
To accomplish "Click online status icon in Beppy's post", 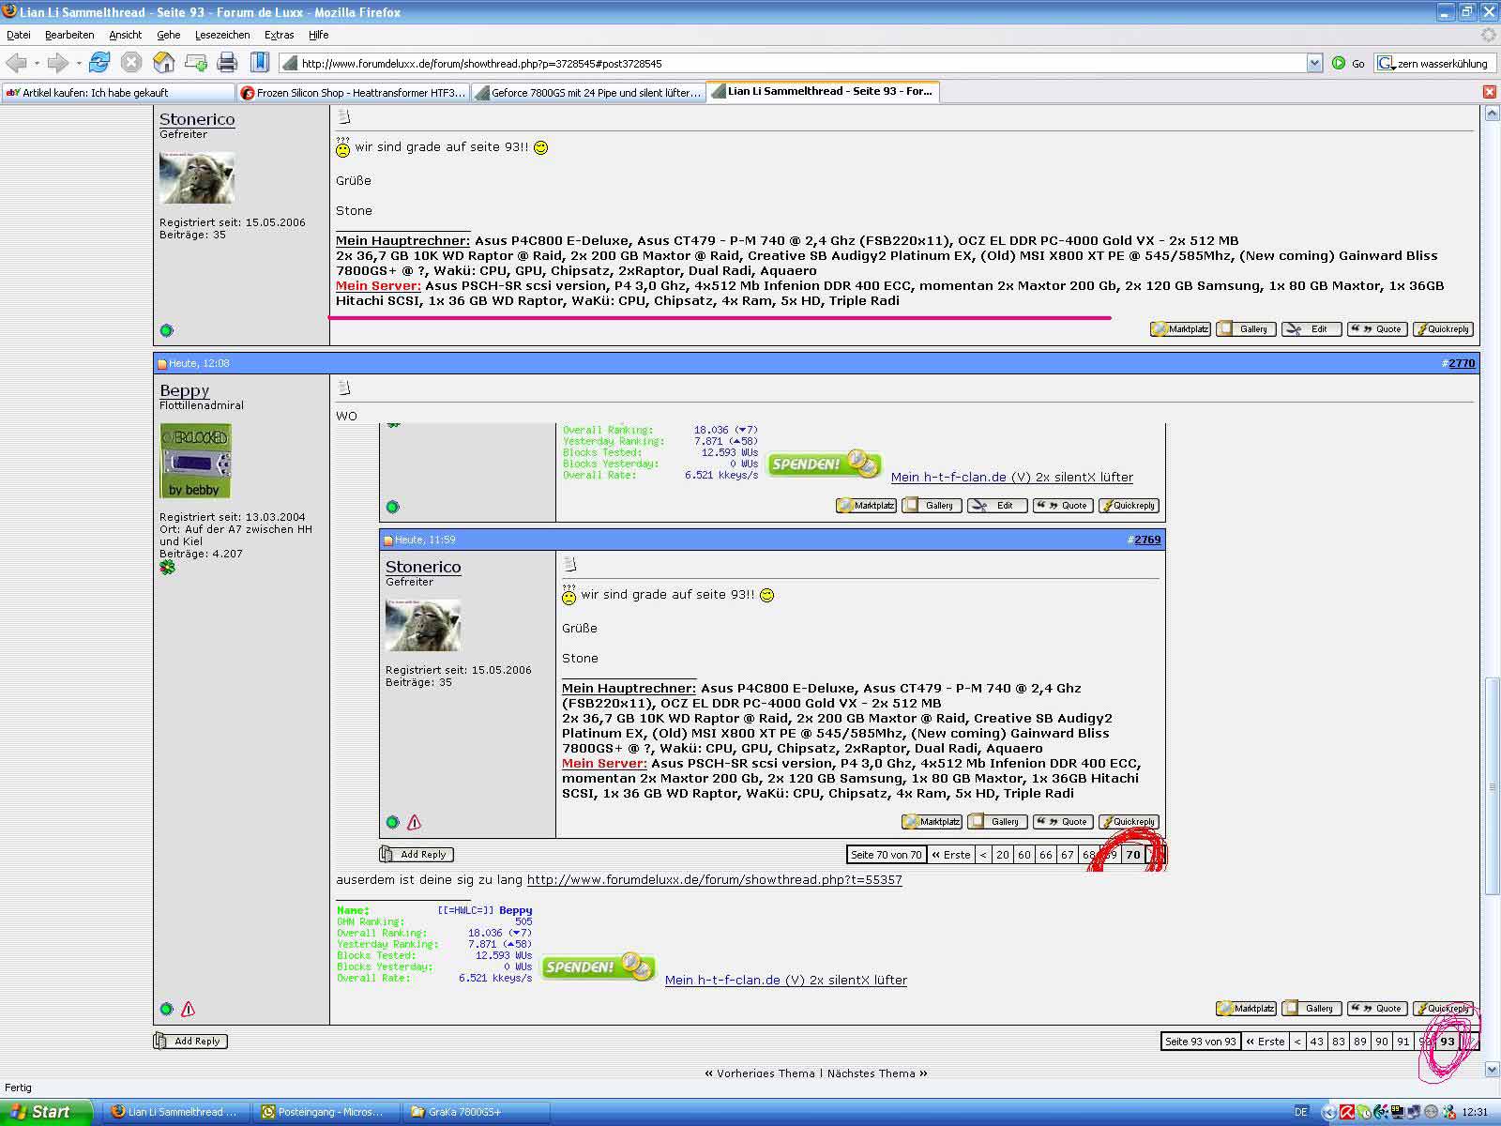I will pos(166,1010).
